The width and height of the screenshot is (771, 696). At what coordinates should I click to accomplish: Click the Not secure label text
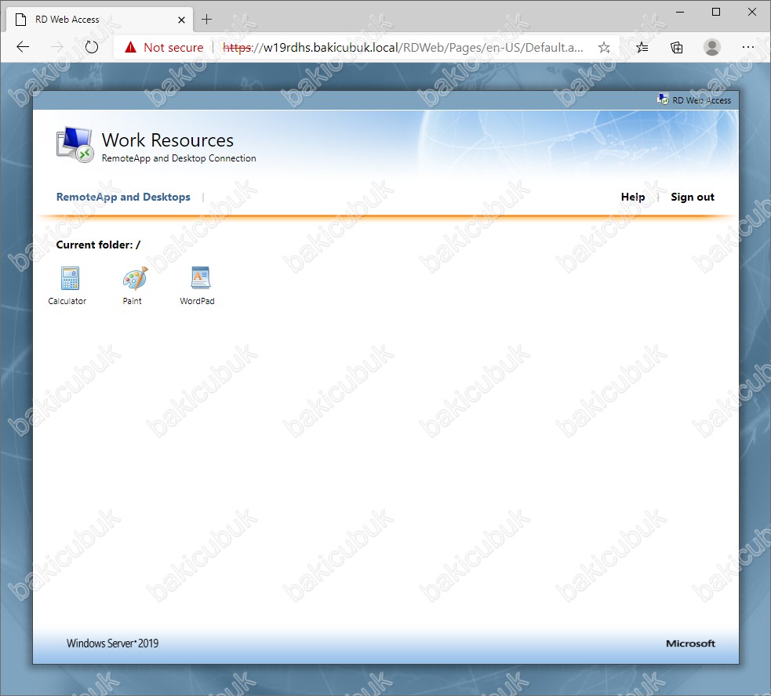(x=173, y=47)
